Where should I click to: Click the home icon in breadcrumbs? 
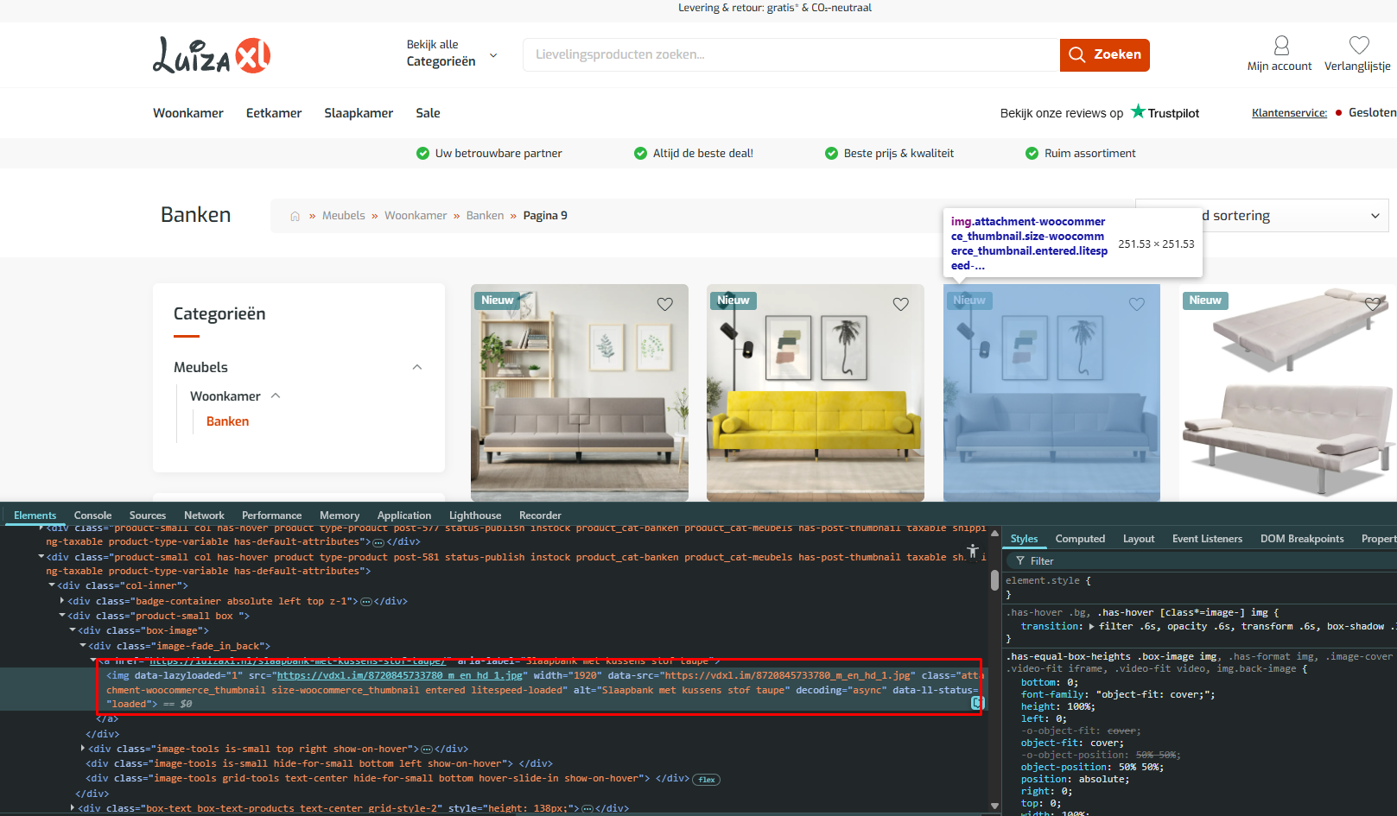tap(295, 216)
